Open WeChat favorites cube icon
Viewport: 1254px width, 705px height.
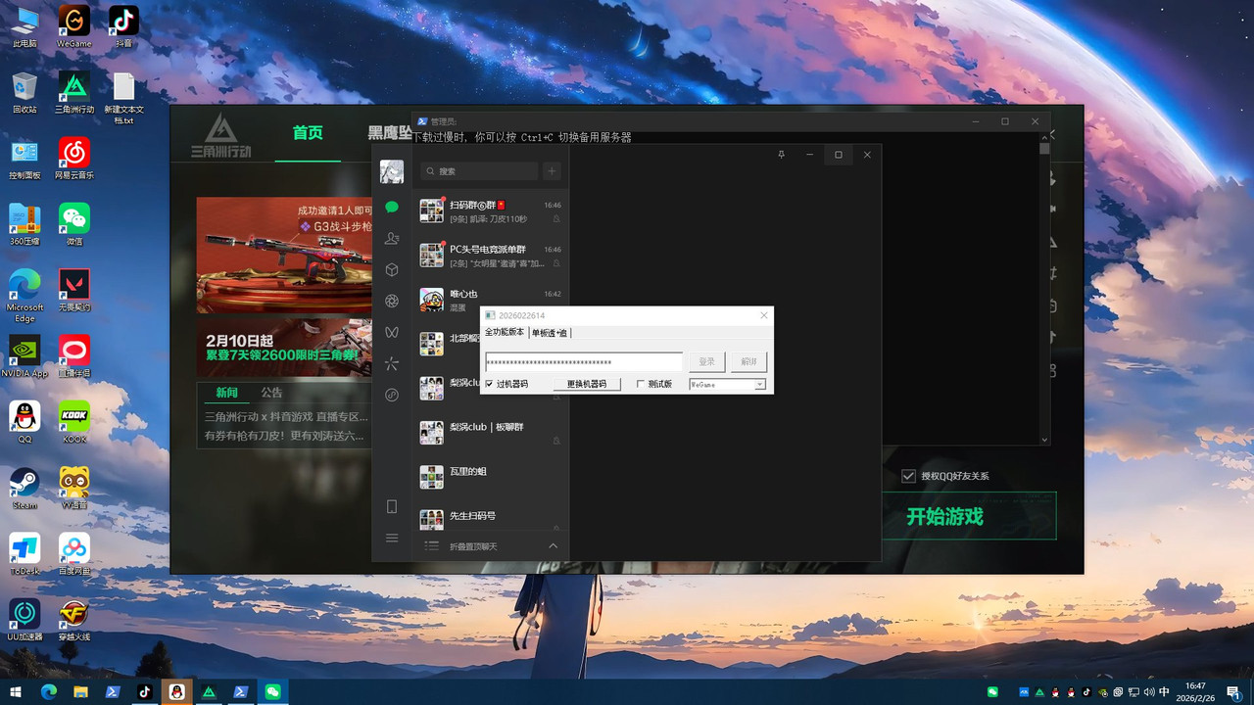(x=392, y=270)
